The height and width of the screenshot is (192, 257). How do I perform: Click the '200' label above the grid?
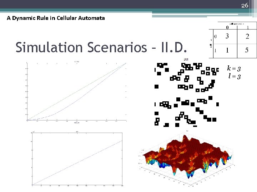pos(186,59)
